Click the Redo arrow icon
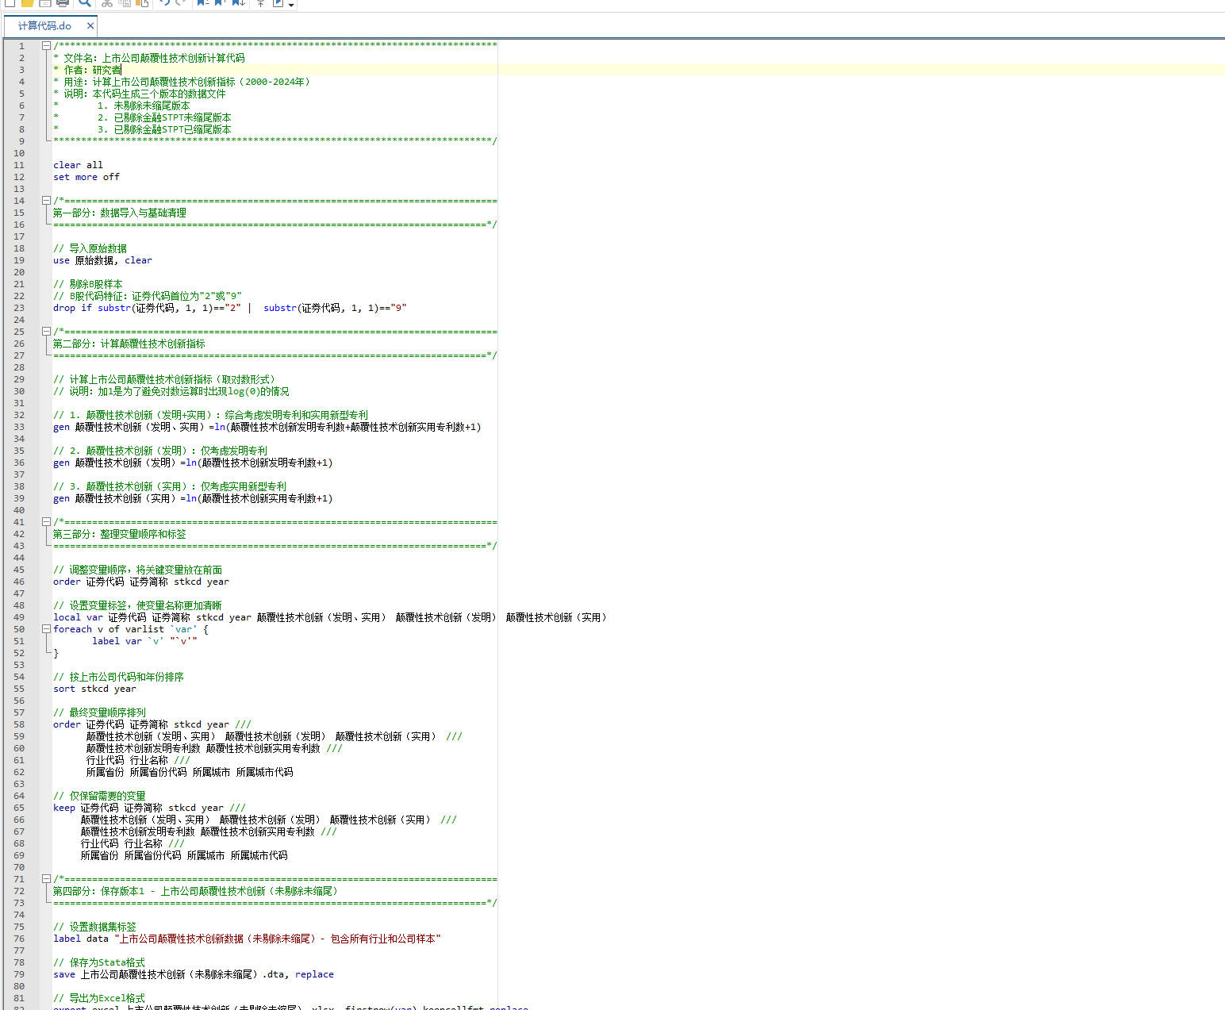1225x1010 pixels. tap(182, 3)
